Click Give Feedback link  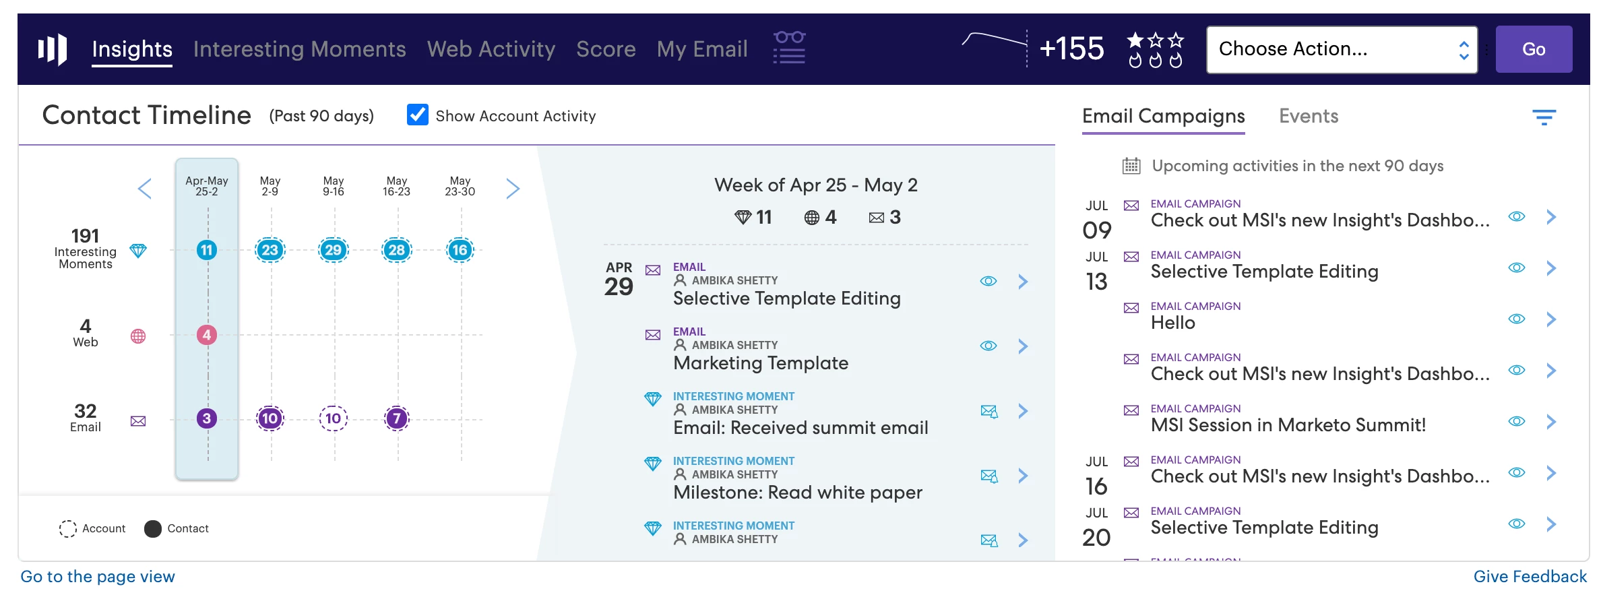tap(1530, 577)
